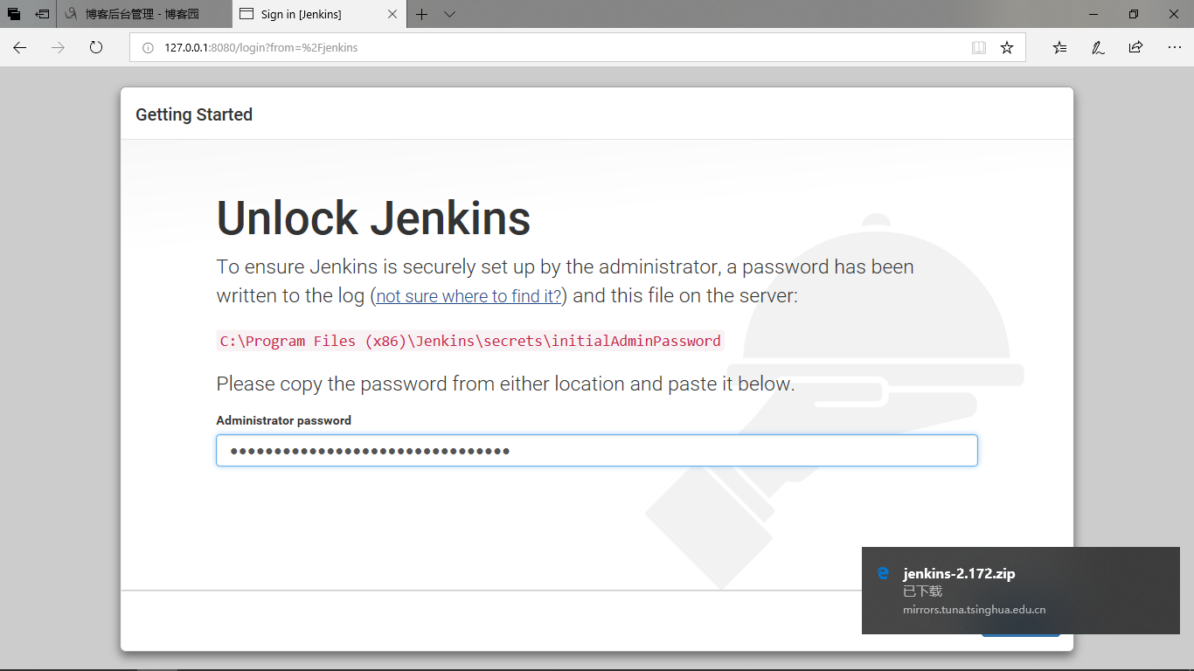
Task: Show site information icon in address bar
Action: [x=148, y=48]
